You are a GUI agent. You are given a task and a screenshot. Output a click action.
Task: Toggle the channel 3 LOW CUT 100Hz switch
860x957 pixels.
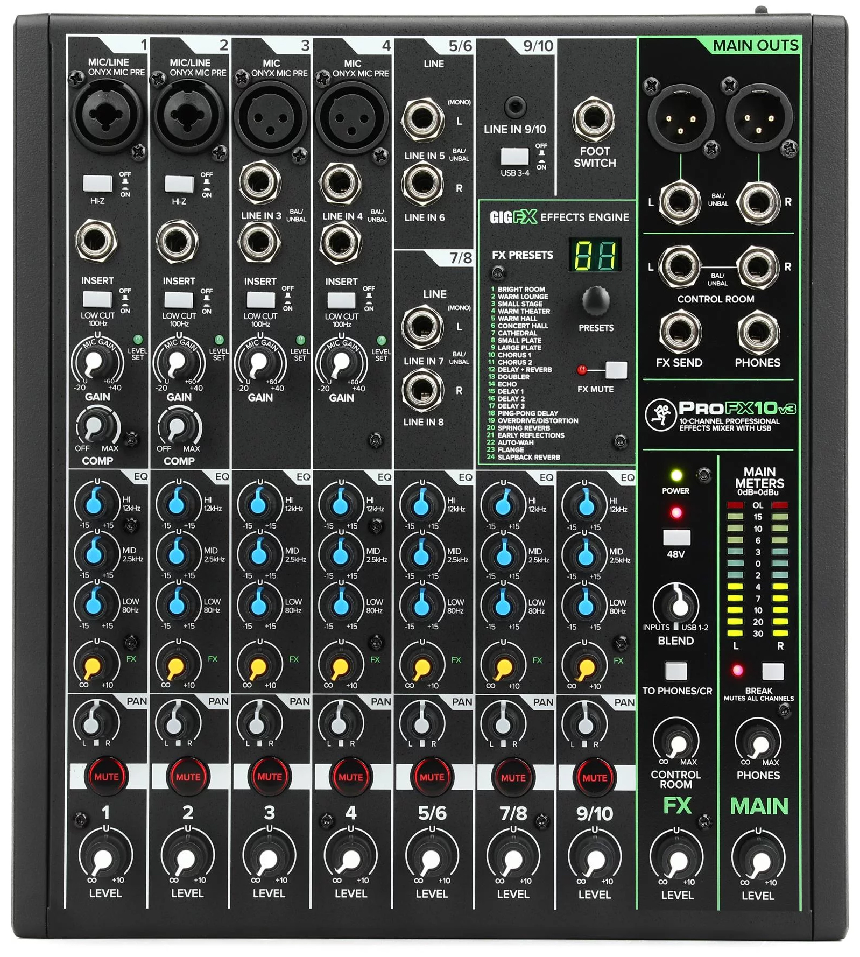click(260, 300)
